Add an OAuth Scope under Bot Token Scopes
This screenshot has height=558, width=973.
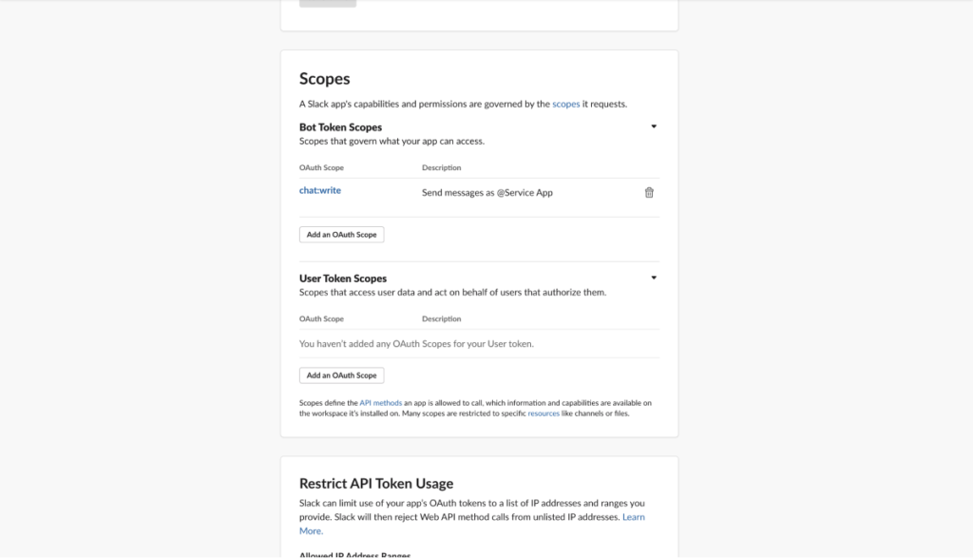point(341,234)
